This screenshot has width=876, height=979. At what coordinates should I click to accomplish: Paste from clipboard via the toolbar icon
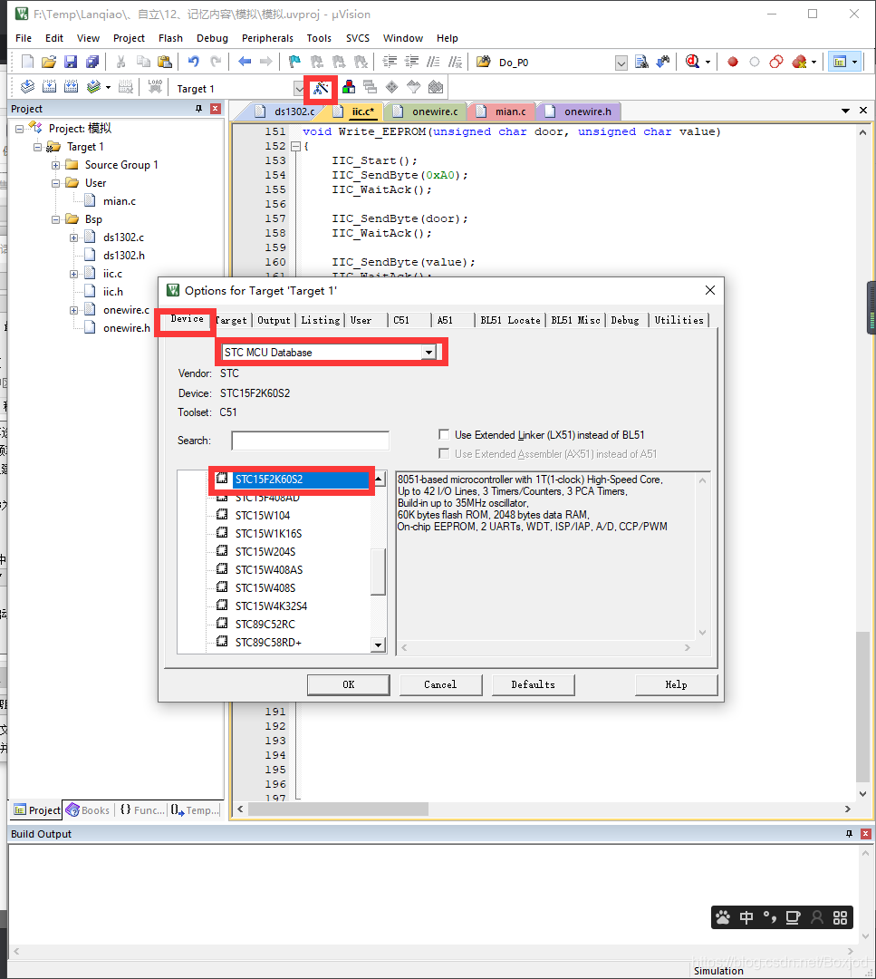(x=165, y=62)
